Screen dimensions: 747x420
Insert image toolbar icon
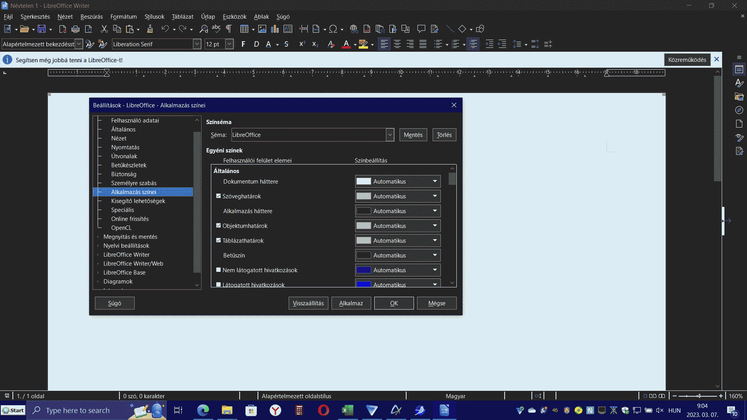click(262, 29)
